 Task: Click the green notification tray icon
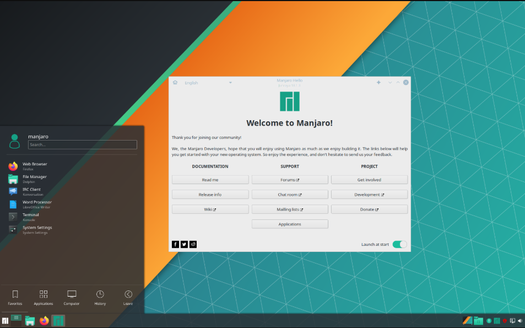click(x=489, y=321)
